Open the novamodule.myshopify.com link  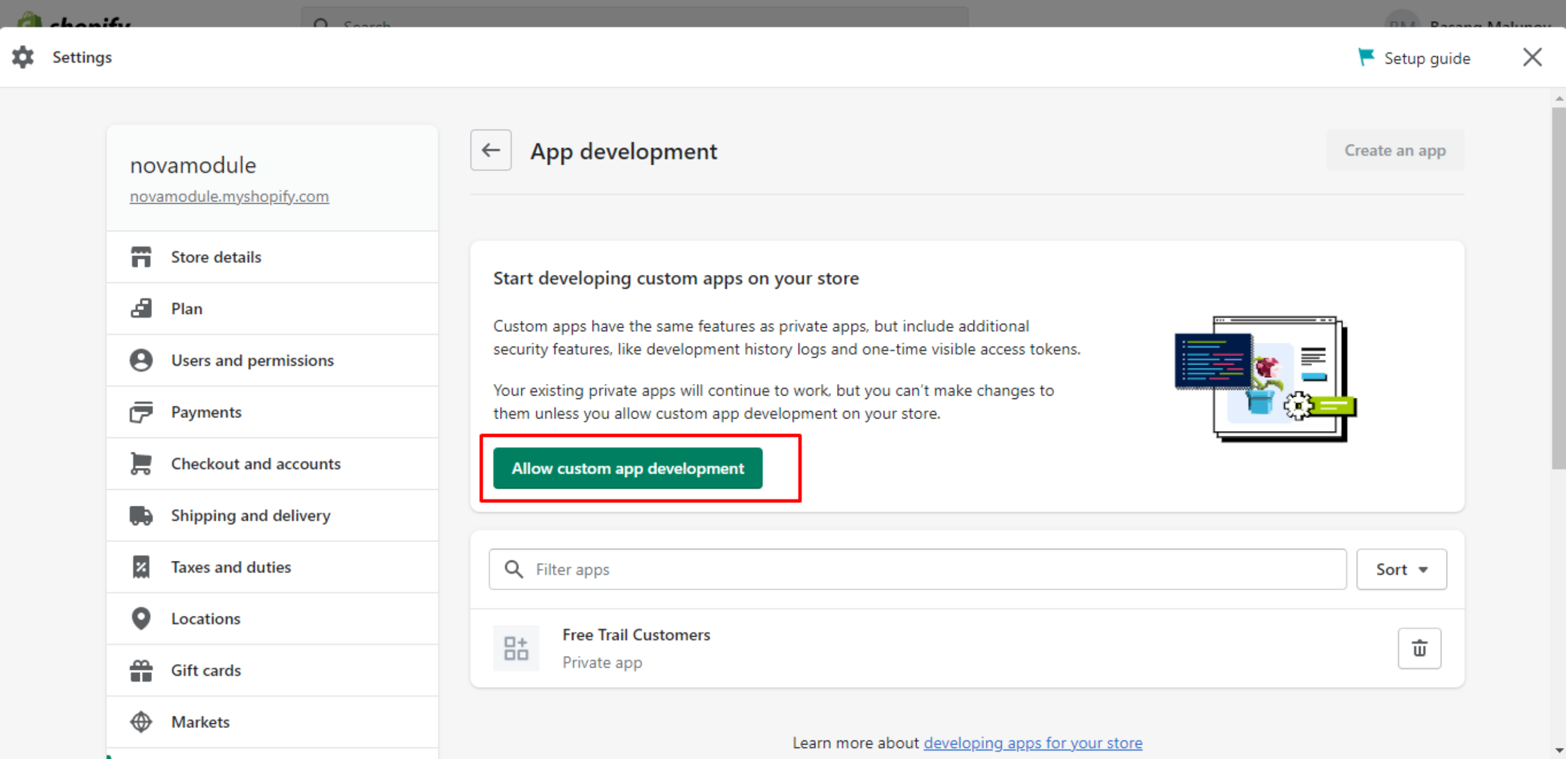click(x=229, y=196)
